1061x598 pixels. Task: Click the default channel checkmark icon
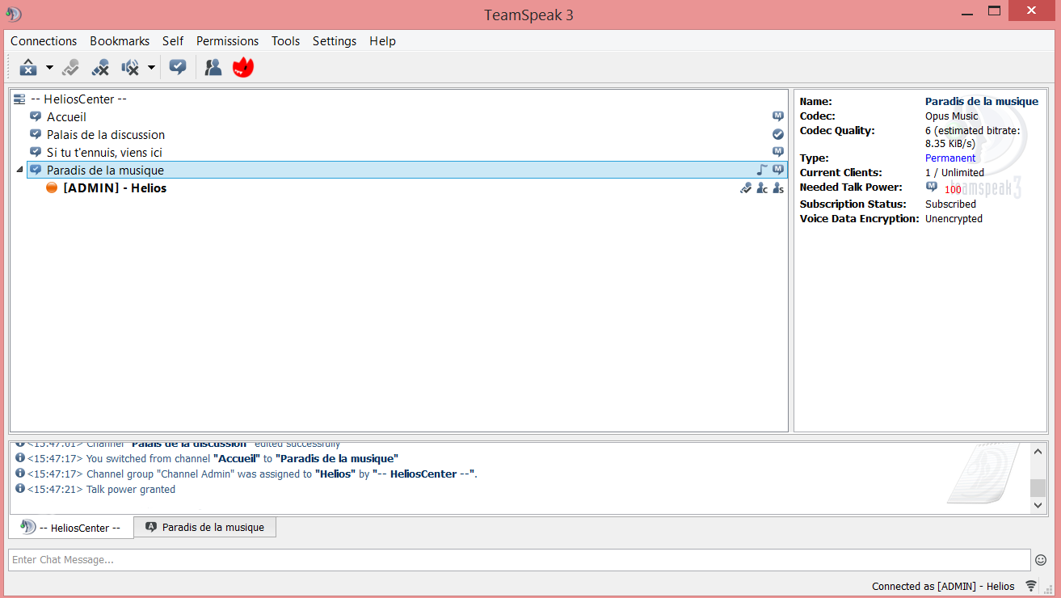point(778,135)
